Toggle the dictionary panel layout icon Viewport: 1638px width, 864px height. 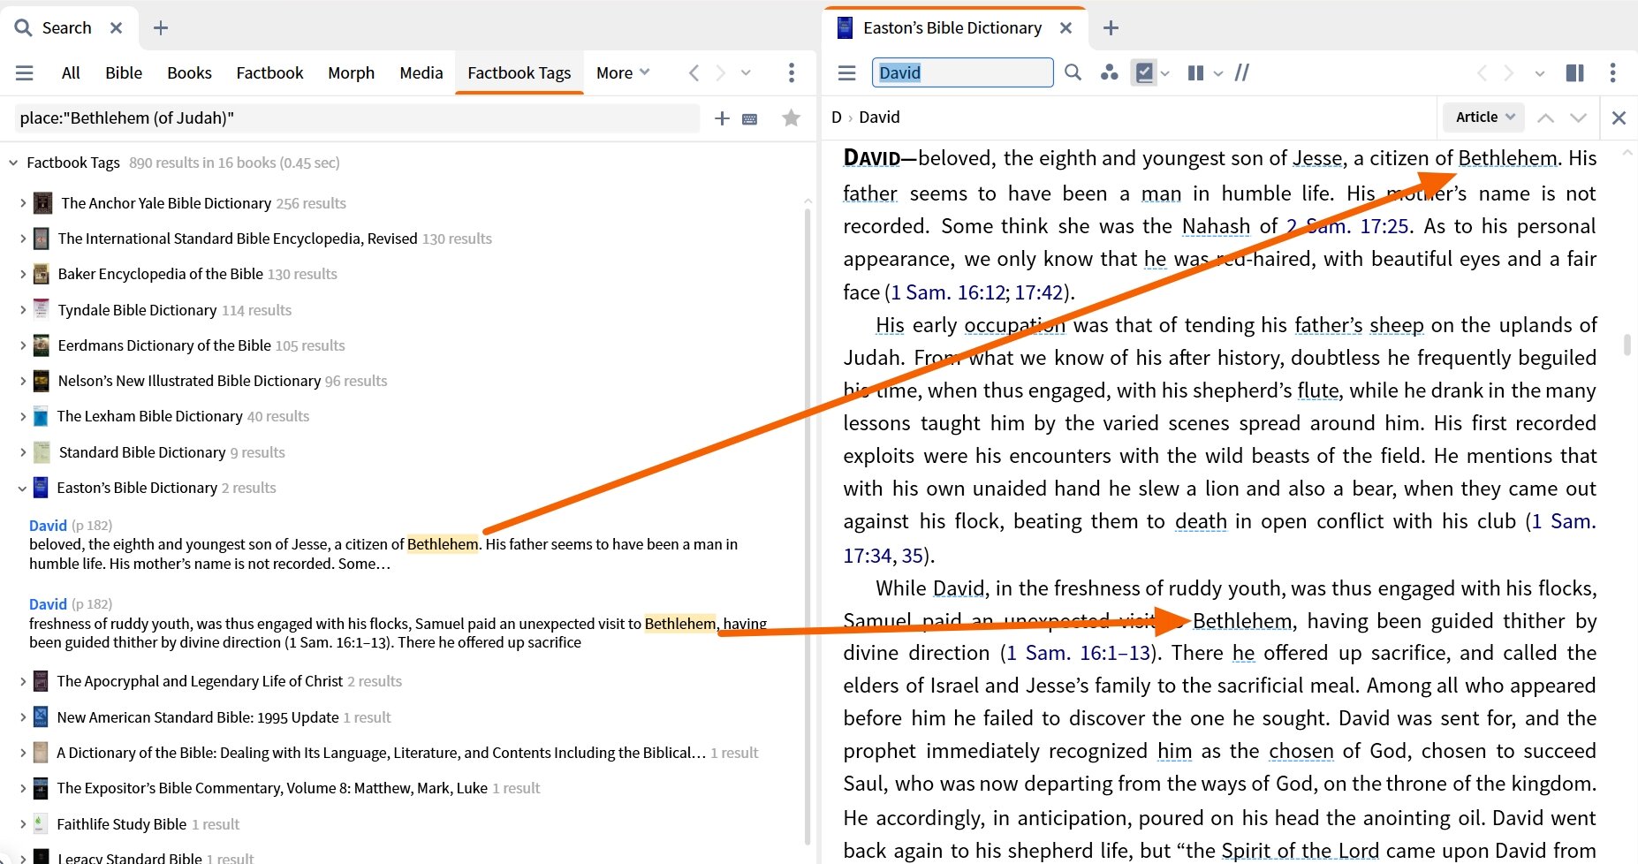tap(1574, 73)
